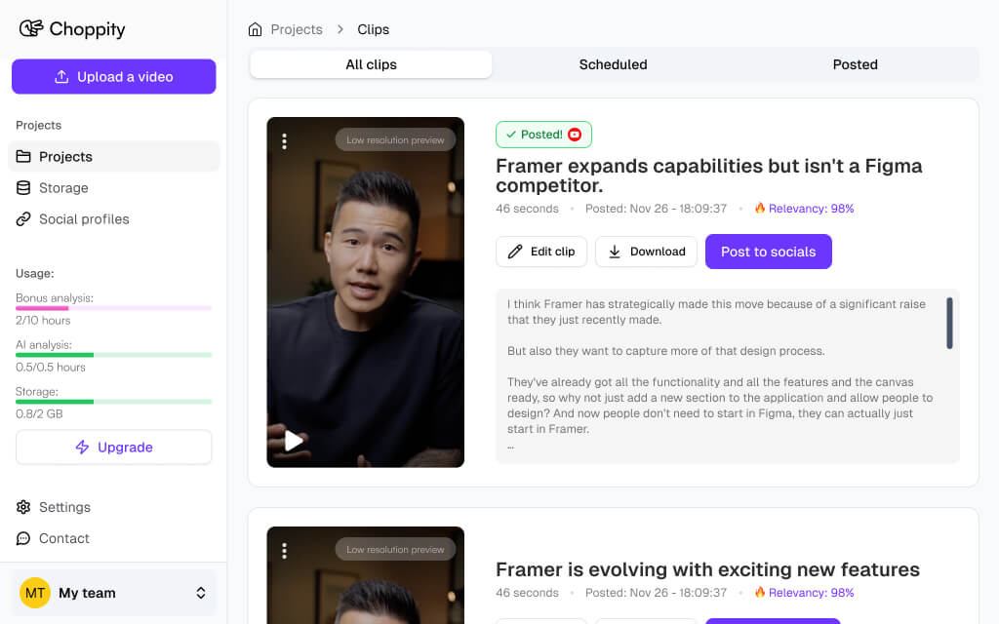The height and width of the screenshot is (624, 999).
Task: Click the MT team avatar
Action: [35, 593]
